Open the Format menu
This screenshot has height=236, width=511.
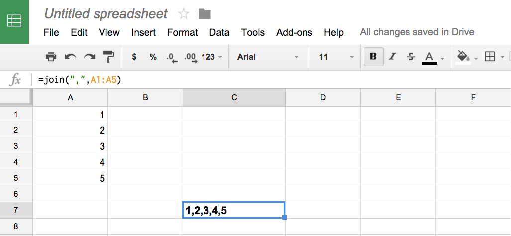(x=182, y=32)
